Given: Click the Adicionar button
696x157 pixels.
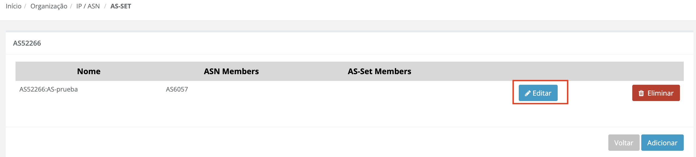Looking at the screenshot, I should point(662,143).
